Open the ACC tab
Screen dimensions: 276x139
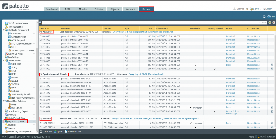(67, 9)
